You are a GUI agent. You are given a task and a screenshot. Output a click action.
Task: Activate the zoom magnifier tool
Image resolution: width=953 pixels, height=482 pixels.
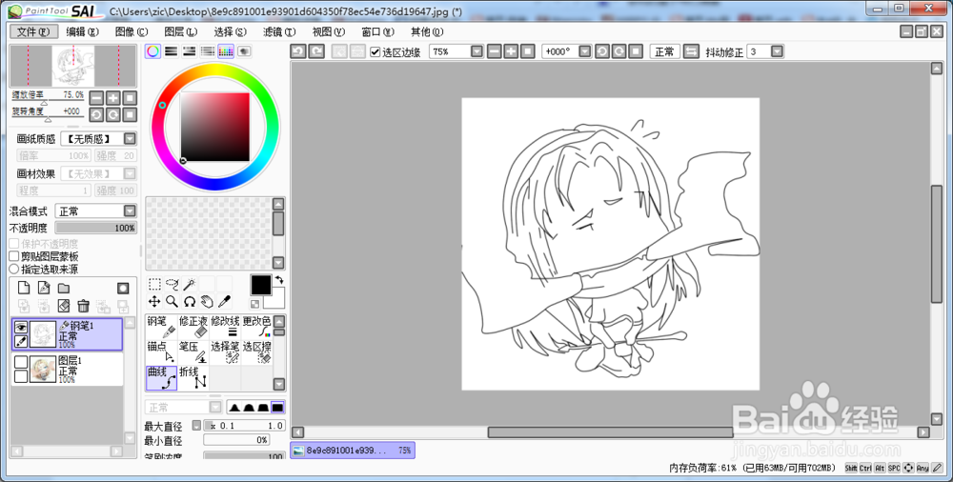pos(172,301)
